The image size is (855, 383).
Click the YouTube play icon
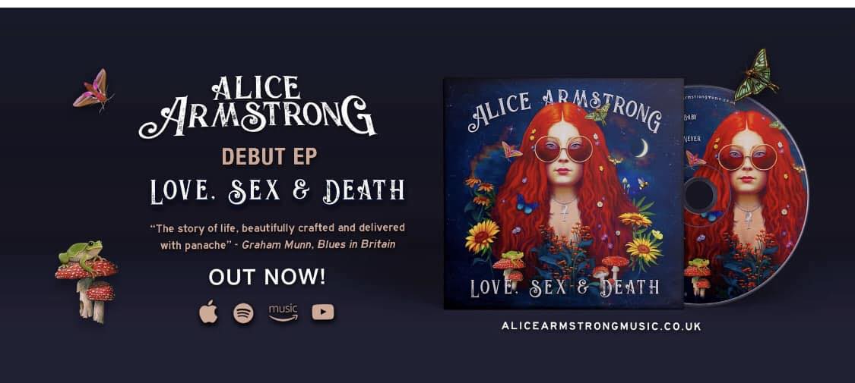pos(323,312)
